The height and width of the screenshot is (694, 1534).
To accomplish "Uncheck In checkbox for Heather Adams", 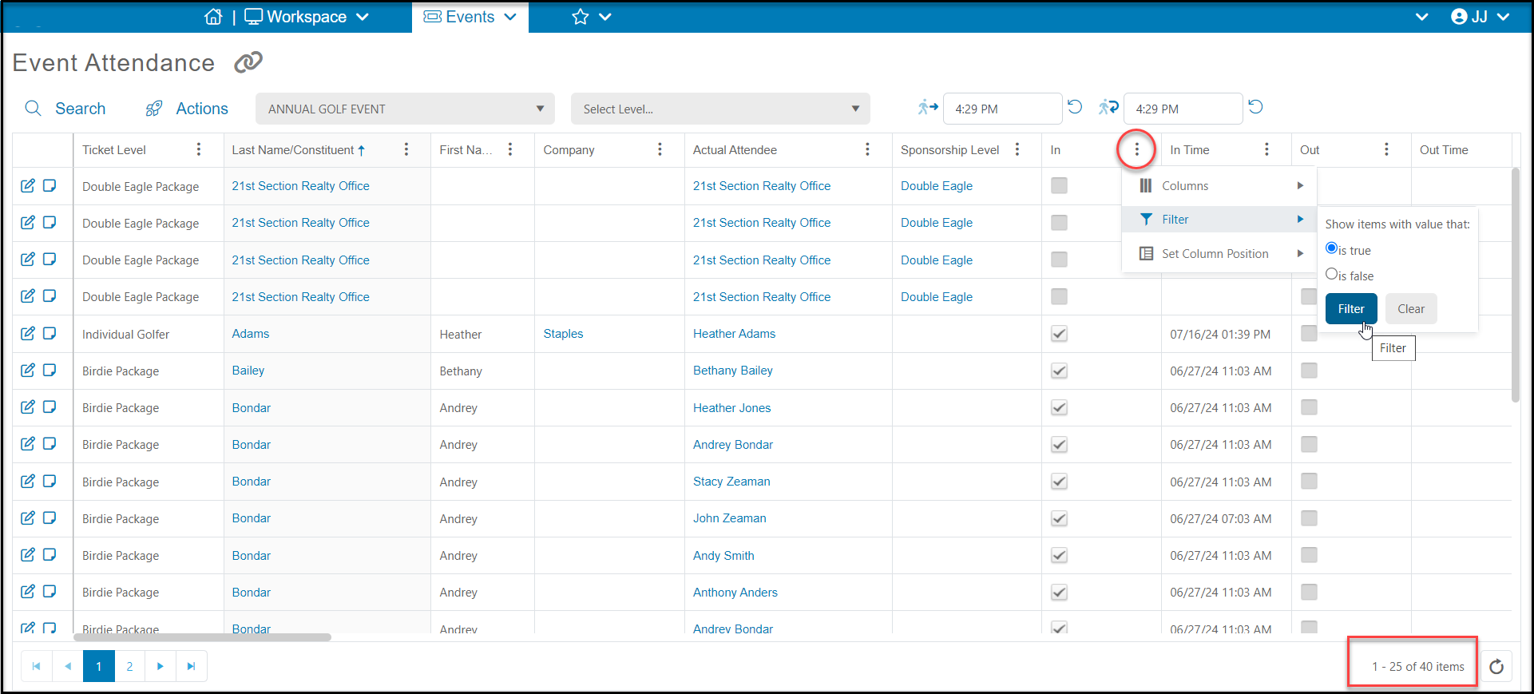I will (1059, 334).
